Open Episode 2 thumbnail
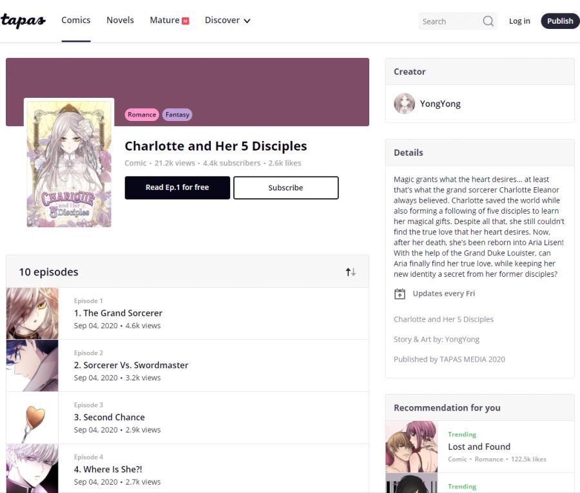580x493 pixels. click(x=32, y=366)
